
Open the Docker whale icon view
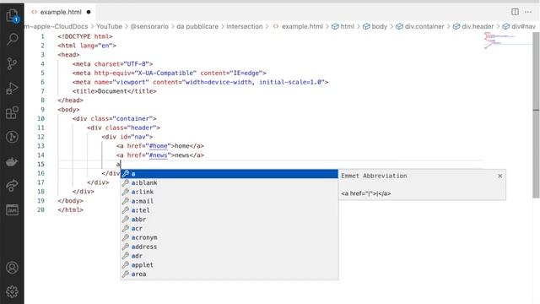(x=12, y=161)
